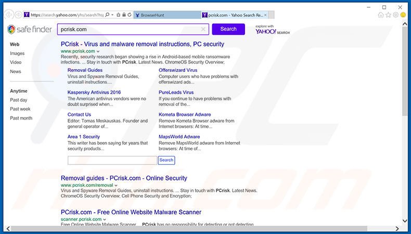Click the Yahoo Search logo
This screenshot has height=234, width=411.
pyautogui.click(x=272, y=30)
